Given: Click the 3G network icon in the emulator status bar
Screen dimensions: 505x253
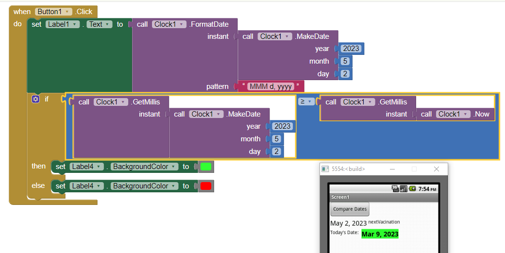Looking at the screenshot, I should tap(395, 188).
